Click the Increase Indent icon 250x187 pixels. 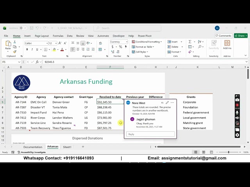[93, 49]
